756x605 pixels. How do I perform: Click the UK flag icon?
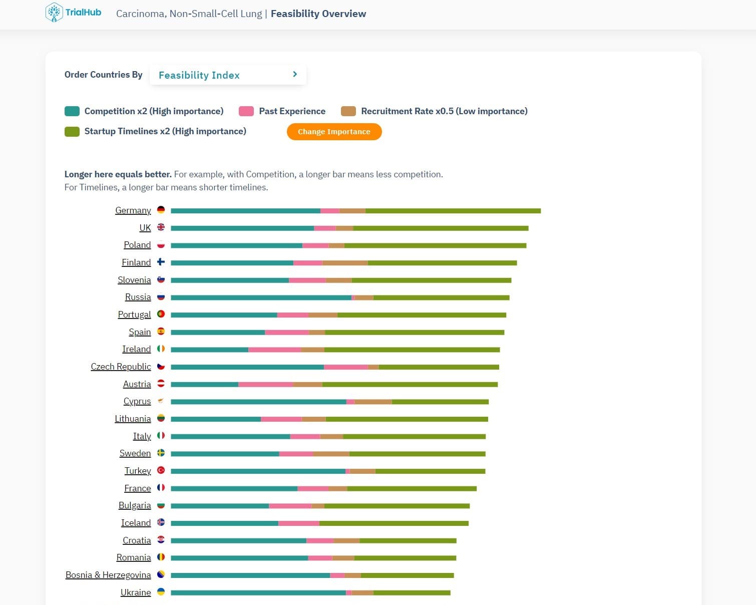click(x=161, y=227)
